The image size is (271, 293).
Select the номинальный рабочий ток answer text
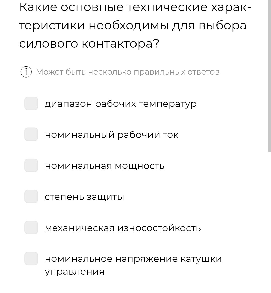point(112,135)
